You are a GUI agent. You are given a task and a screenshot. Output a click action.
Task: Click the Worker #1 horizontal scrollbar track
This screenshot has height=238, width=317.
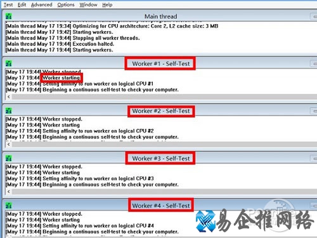tap(164, 97)
